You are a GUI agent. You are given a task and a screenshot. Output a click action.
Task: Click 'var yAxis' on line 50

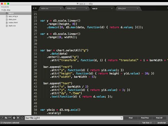click(x=48, y=110)
